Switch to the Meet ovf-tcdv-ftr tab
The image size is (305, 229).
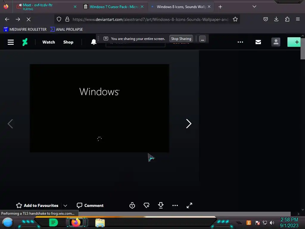[44, 7]
